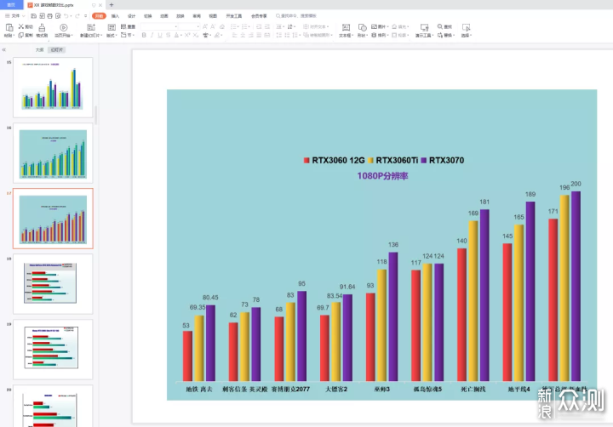Open the Slide Show ribbon tab
The width and height of the screenshot is (613, 427).
[x=180, y=16]
